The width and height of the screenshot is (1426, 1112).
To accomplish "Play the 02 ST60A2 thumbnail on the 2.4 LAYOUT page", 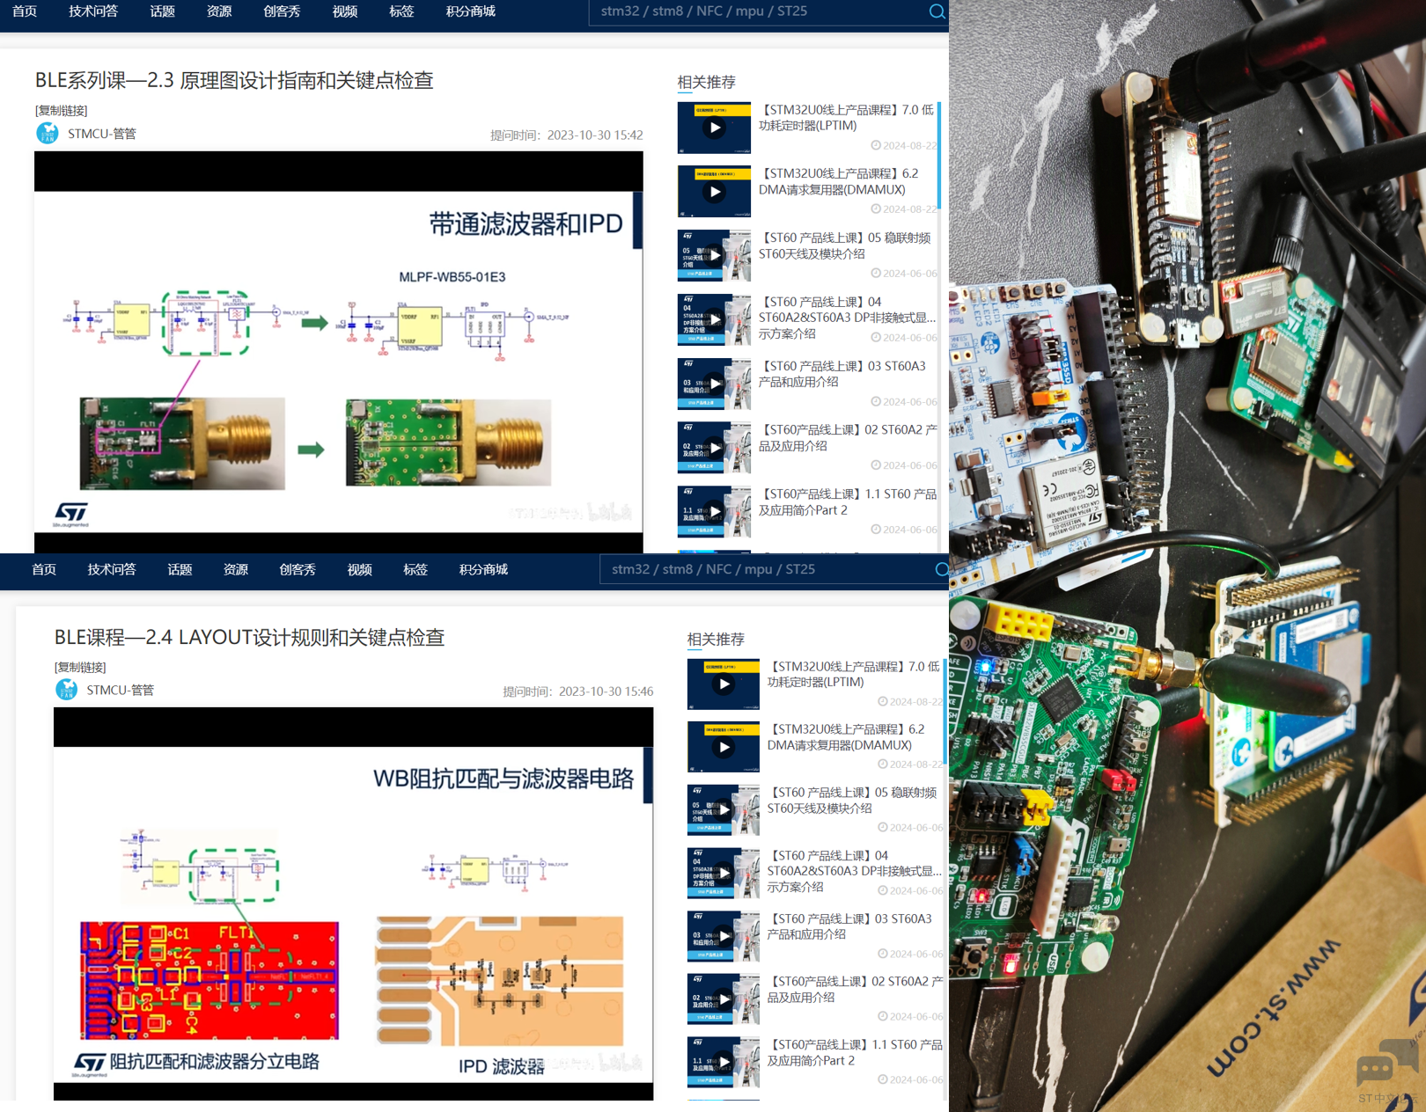I will (724, 999).
